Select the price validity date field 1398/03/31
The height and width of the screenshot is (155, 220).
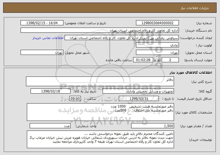139,99
